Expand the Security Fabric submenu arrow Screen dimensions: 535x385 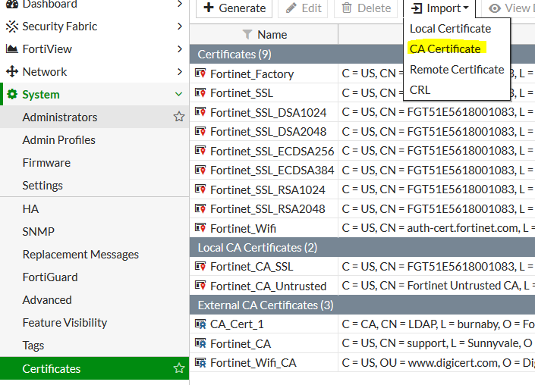click(179, 27)
